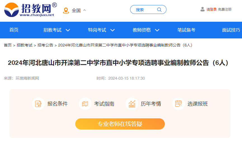242x142 pixels.
Task: Click the grey user avatar icon
Action: click(203, 9)
